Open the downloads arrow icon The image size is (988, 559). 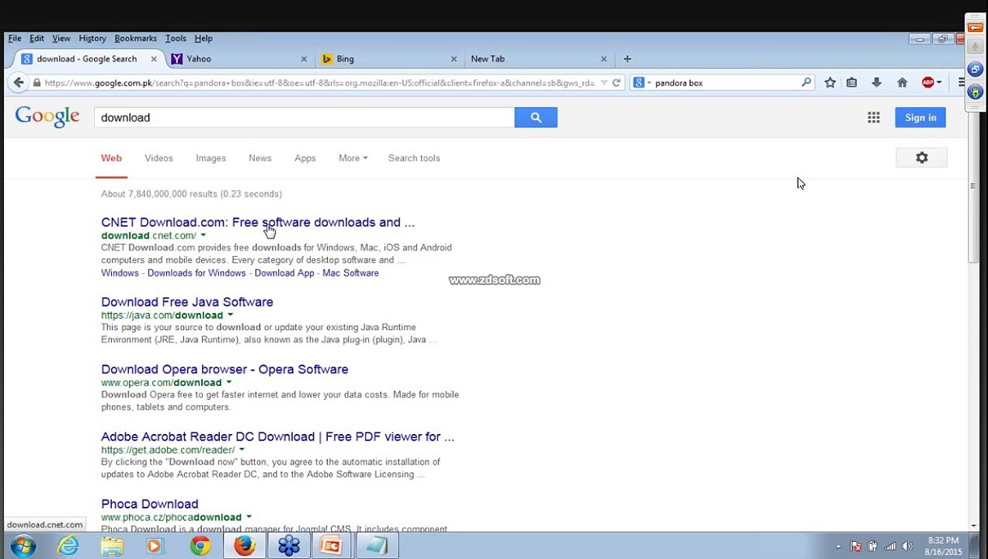(x=876, y=82)
